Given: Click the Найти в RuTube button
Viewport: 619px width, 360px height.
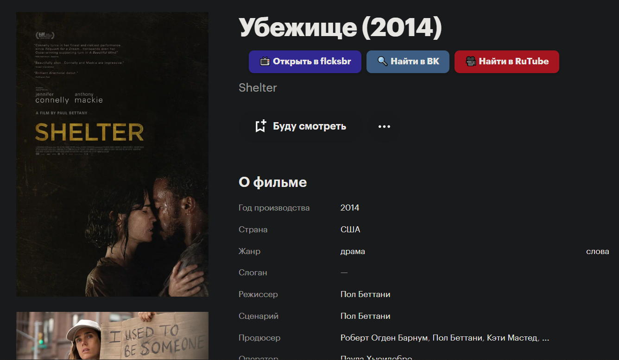Looking at the screenshot, I should (x=507, y=62).
